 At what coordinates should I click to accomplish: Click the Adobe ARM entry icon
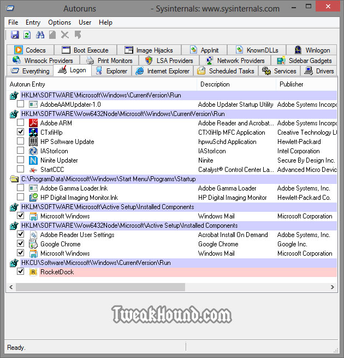click(33, 123)
